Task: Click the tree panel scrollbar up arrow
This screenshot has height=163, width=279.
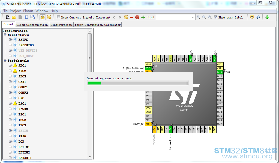Action: (x=90, y=31)
